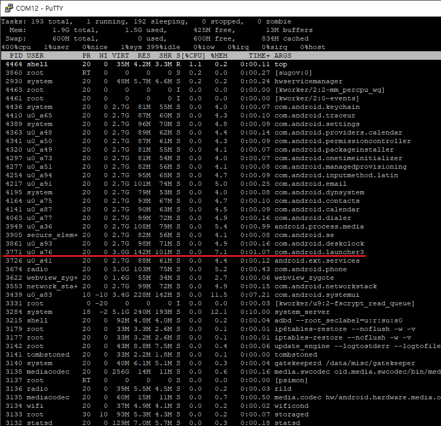Click ip6tables-restore process
The width and height of the screenshot is (441, 426).
click(345, 329)
